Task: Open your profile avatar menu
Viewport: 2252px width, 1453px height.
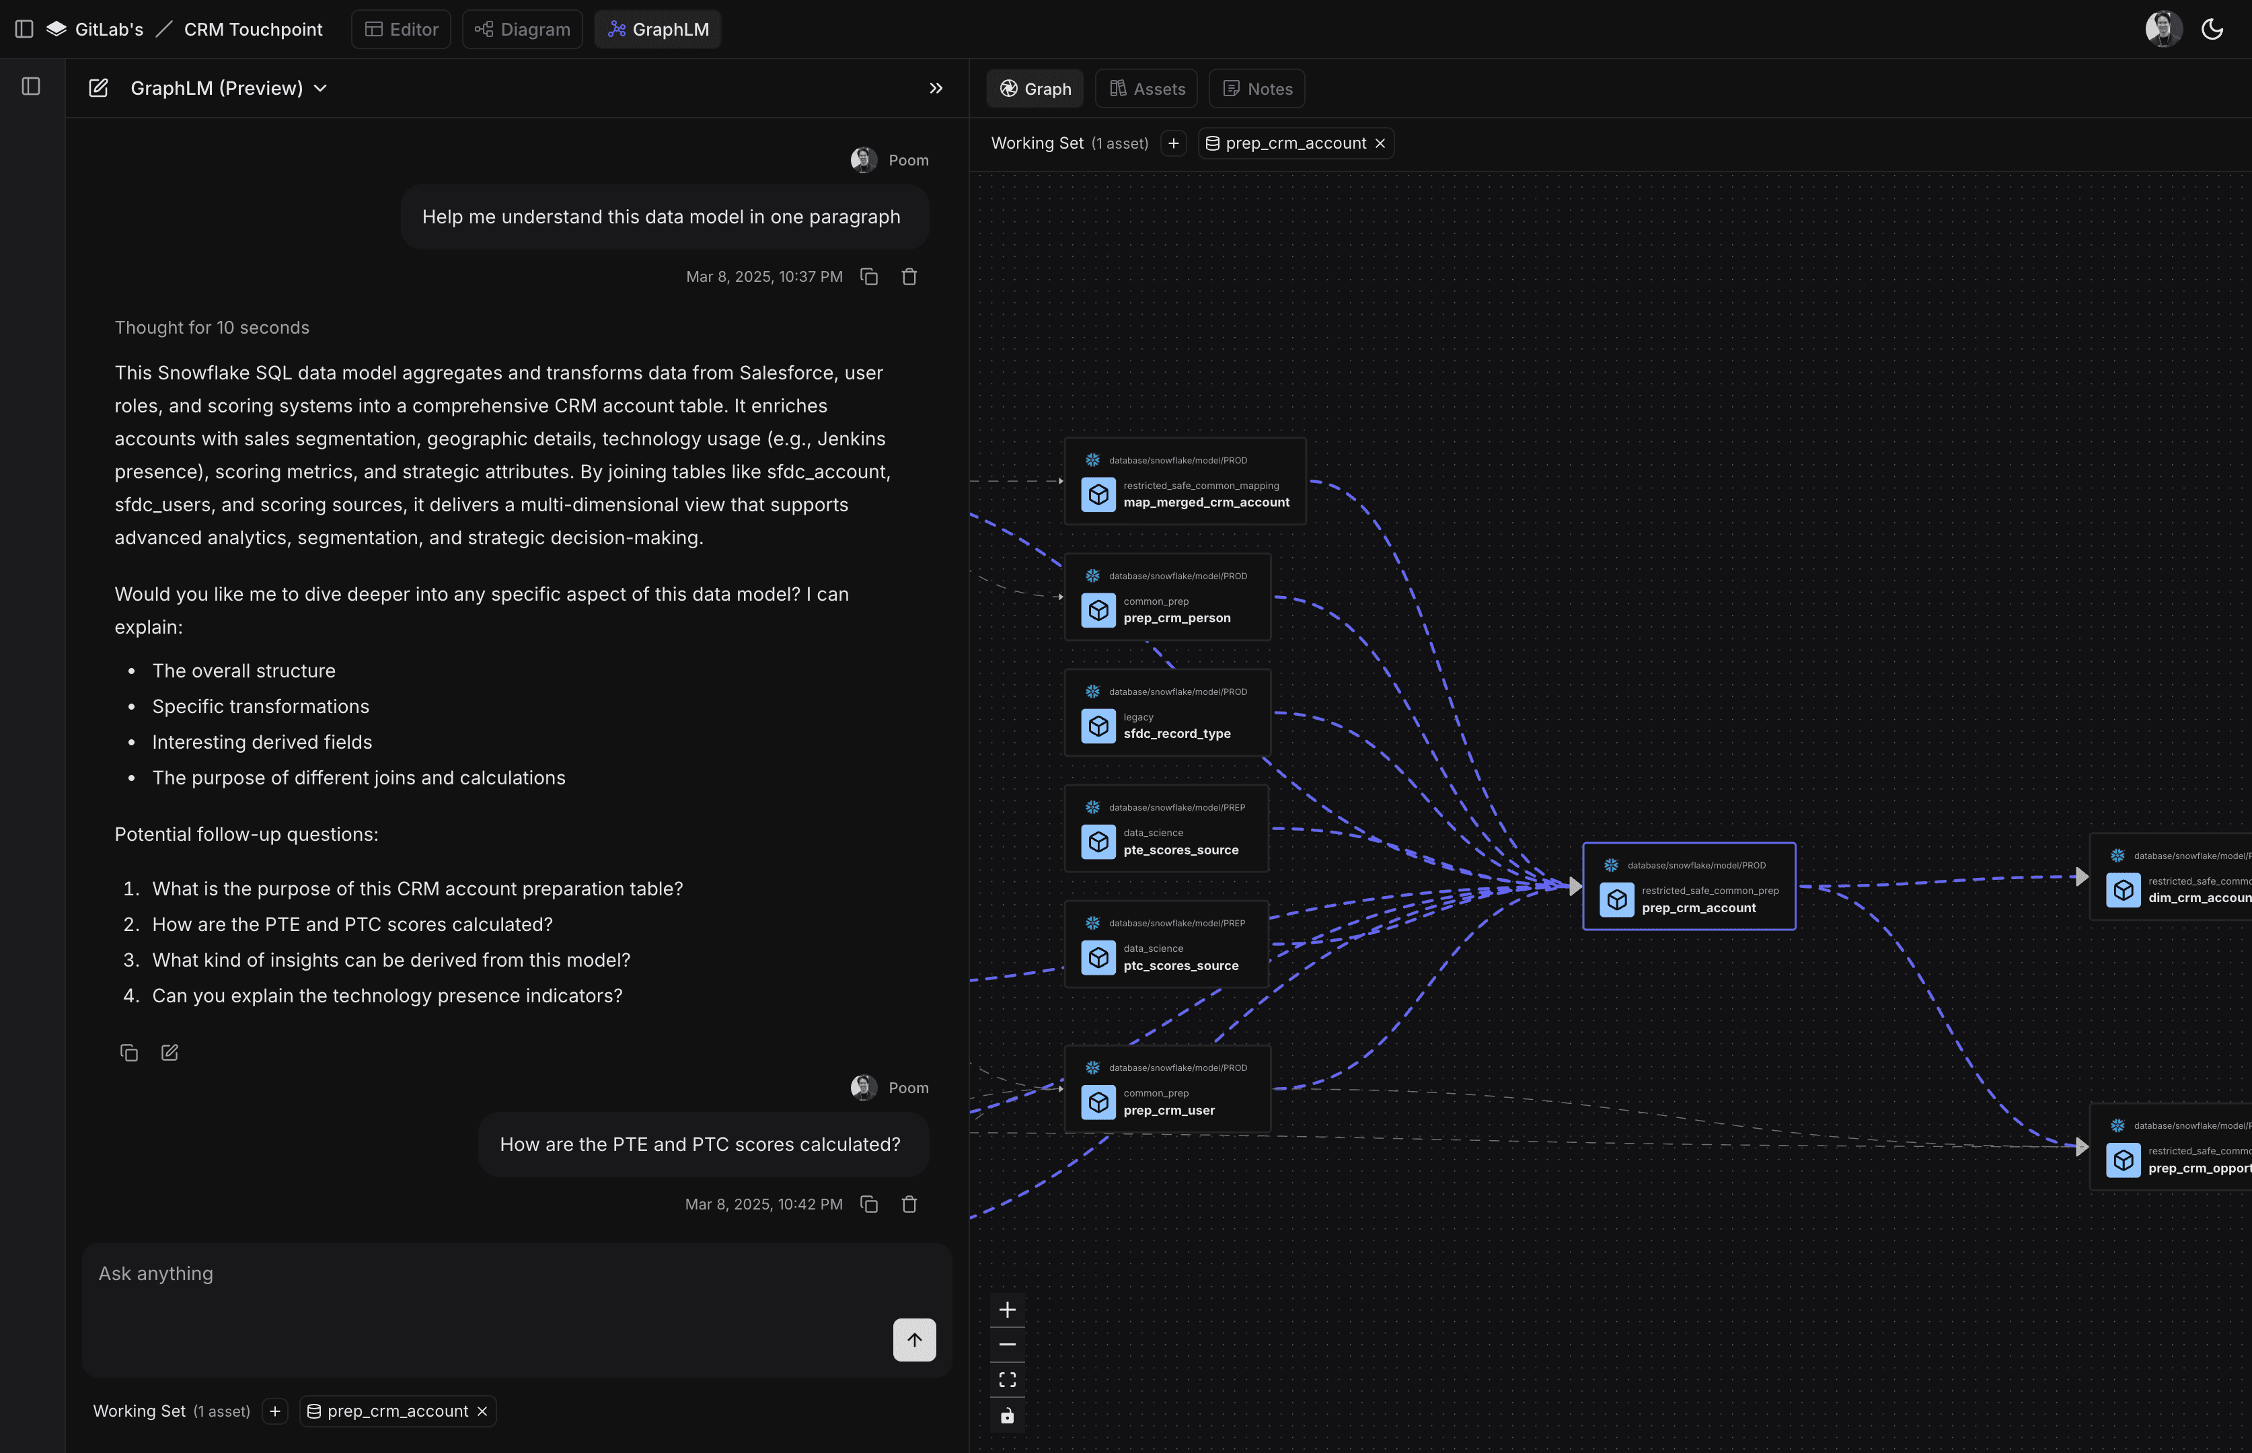Action: click(x=2163, y=28)
